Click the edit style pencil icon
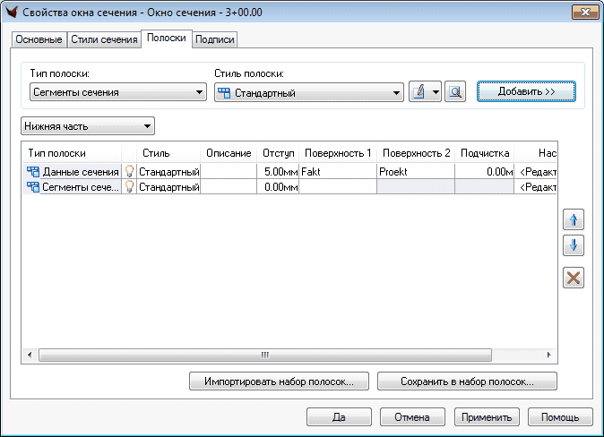Viewport: 604px width, 437px height. 418,92
